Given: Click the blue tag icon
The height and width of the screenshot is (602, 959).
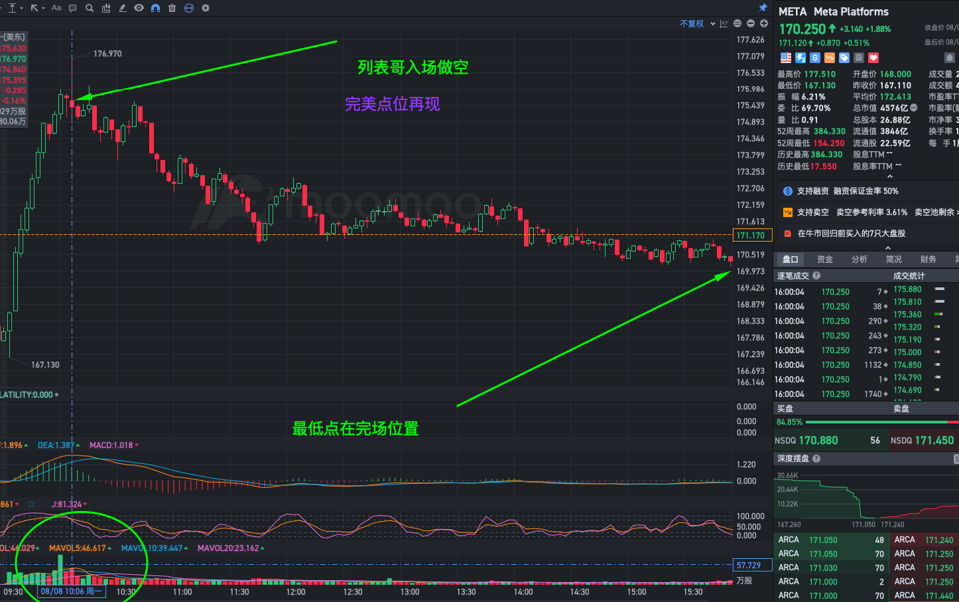Looking at the screenshot, I should point(844,58).
